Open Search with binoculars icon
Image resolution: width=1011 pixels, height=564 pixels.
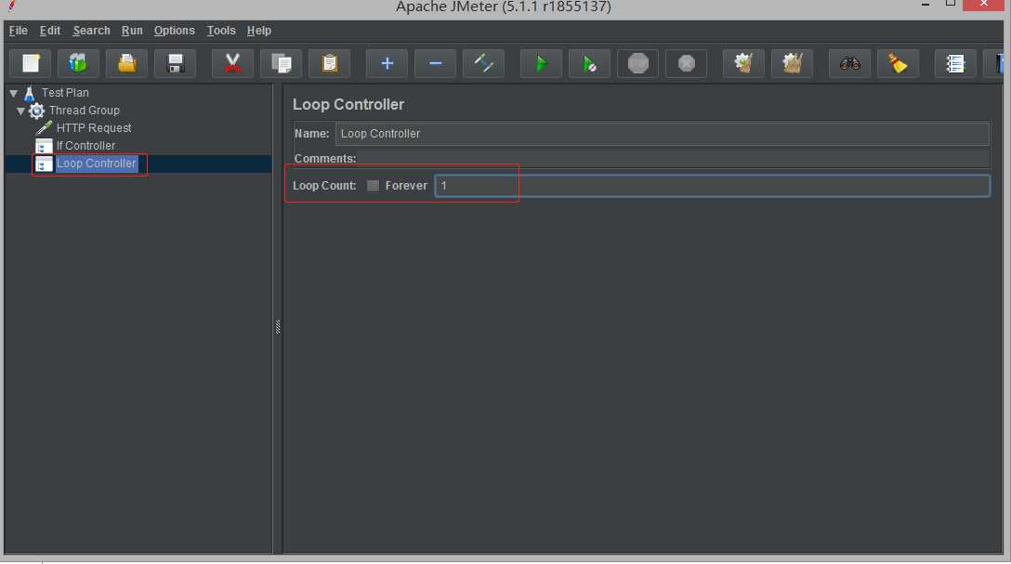pos(850,63)
